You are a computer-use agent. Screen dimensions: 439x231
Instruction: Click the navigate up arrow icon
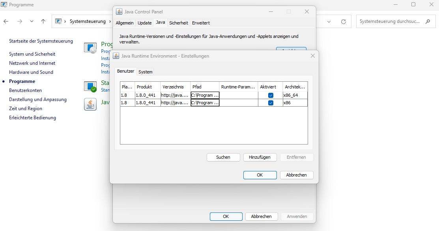(x=43, y=21)
